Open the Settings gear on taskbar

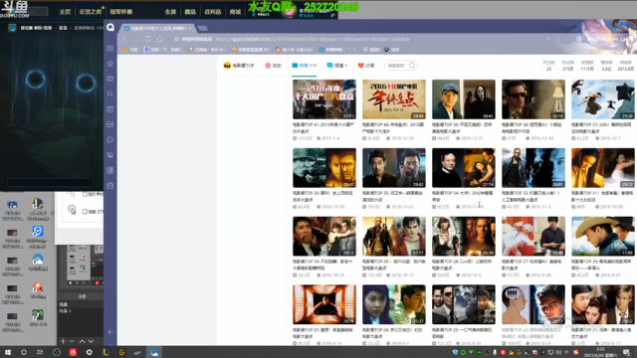[89, 352]
